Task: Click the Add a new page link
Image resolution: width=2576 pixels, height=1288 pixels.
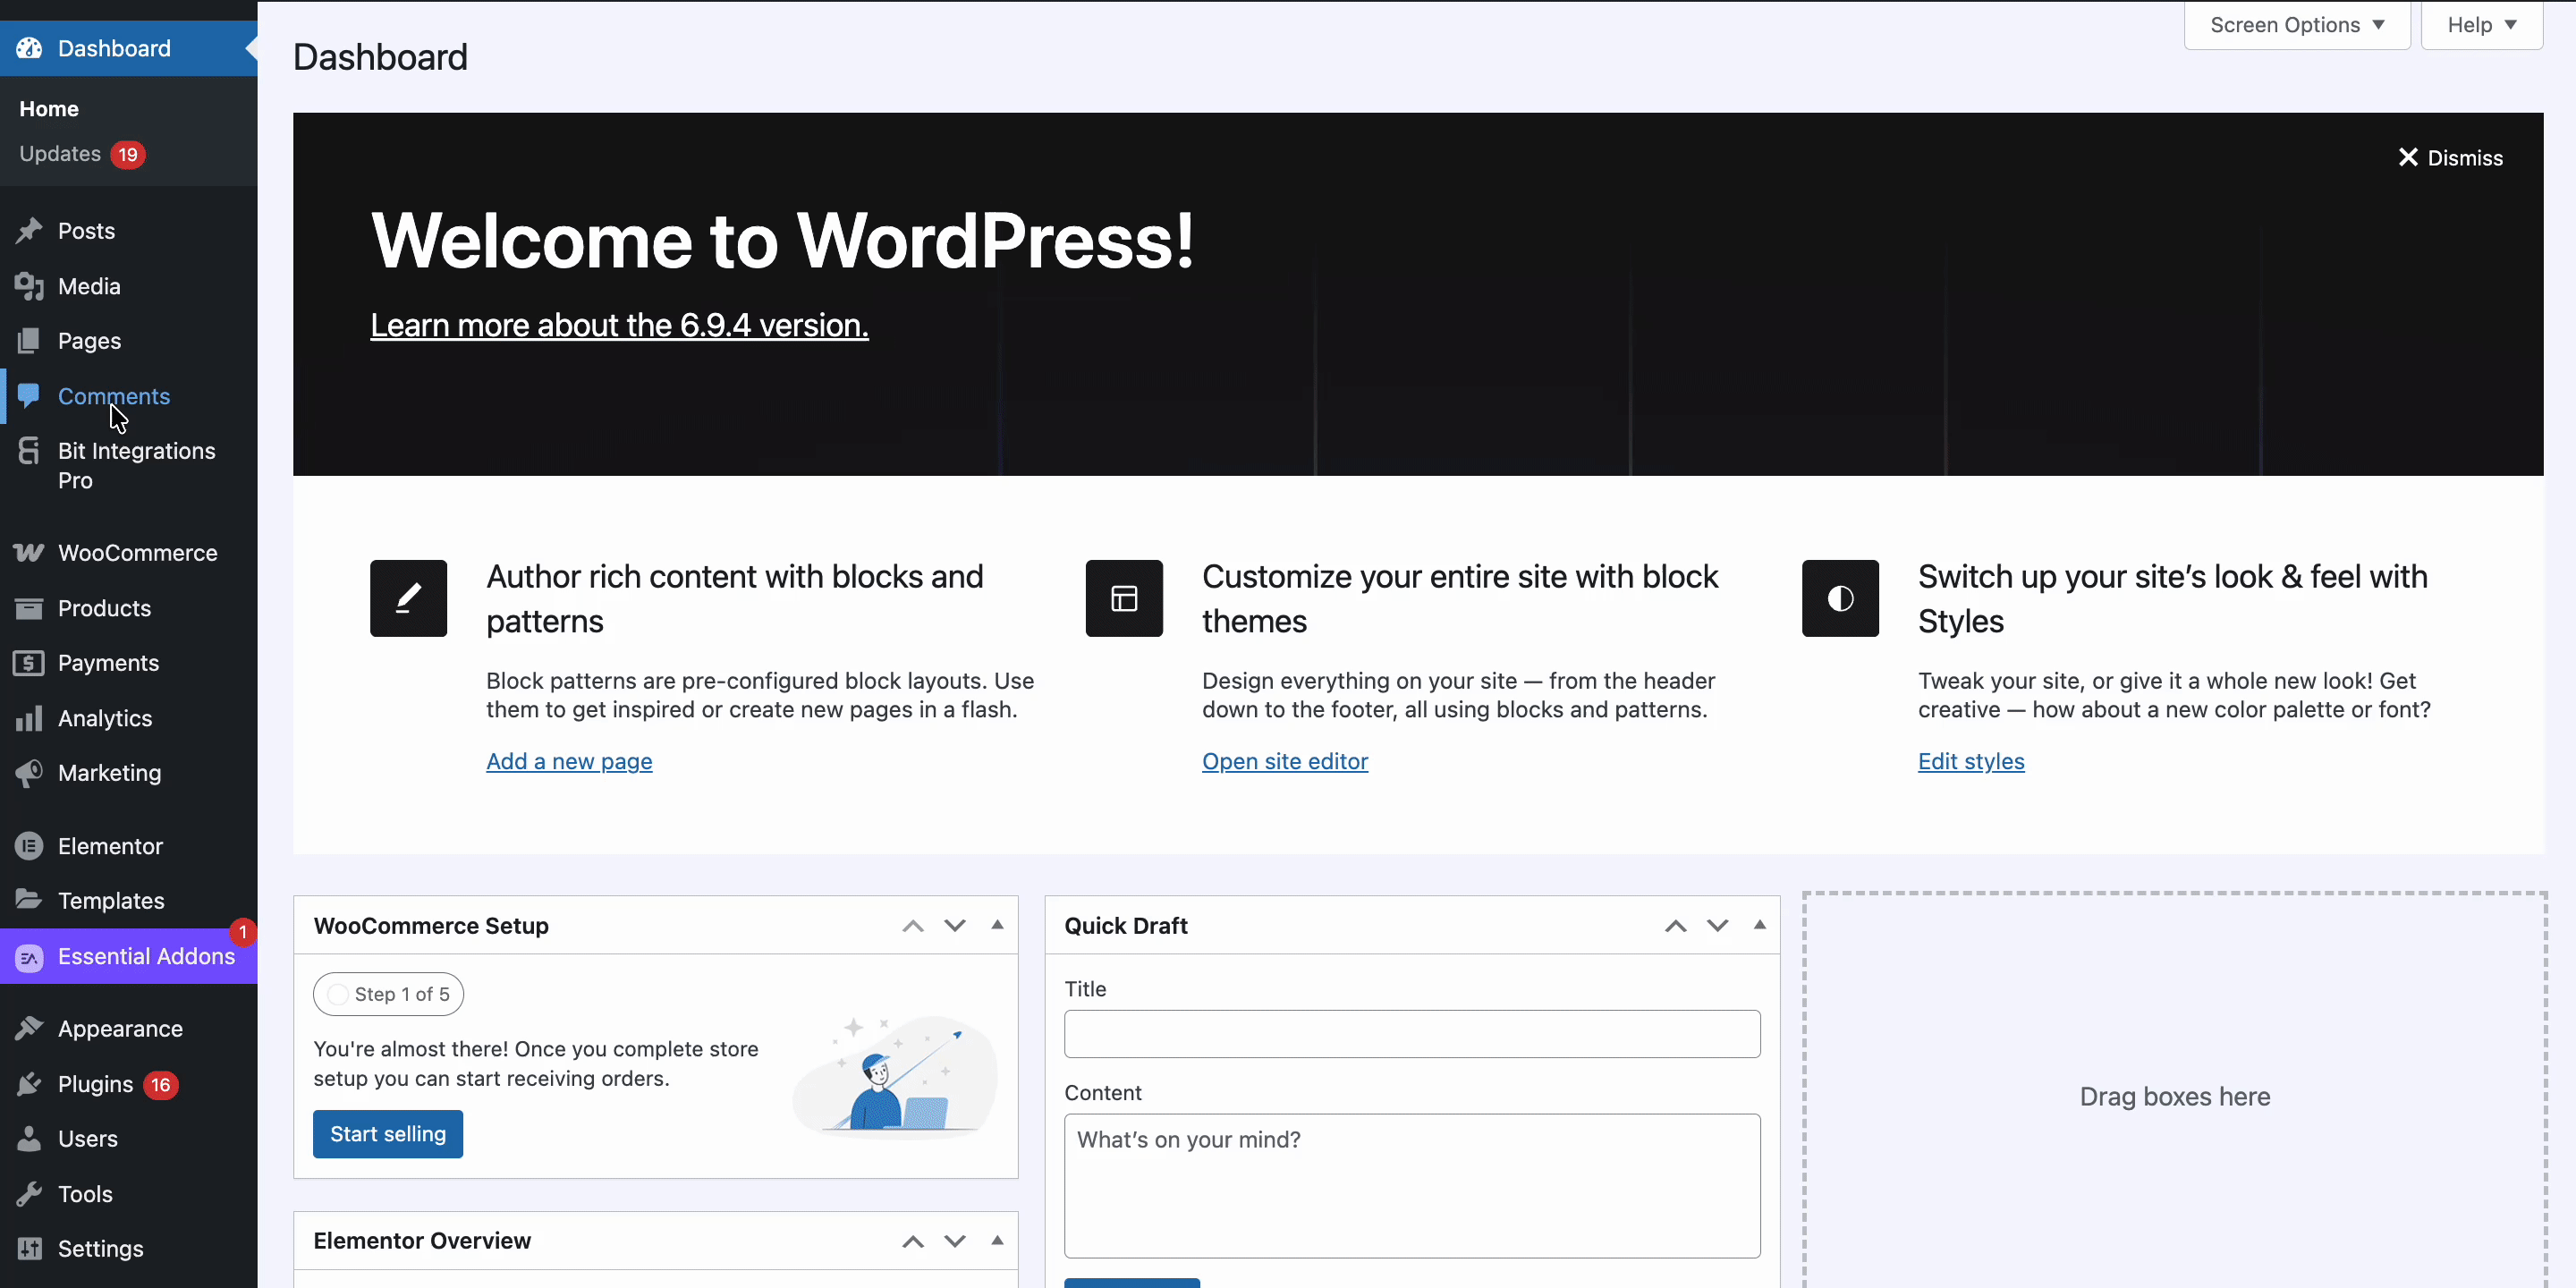Action: [569, 761]
